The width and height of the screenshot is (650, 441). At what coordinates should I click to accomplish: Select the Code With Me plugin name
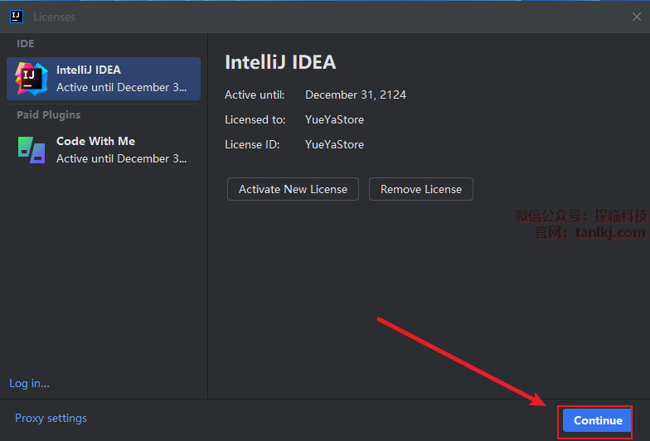click(95, 141)
